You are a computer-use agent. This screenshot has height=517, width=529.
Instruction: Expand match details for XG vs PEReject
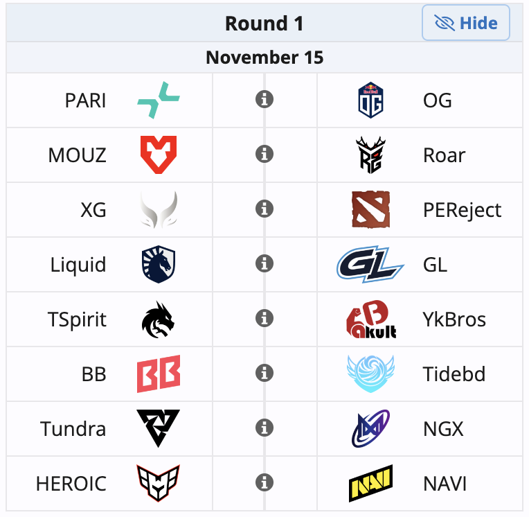click(264, 209)
